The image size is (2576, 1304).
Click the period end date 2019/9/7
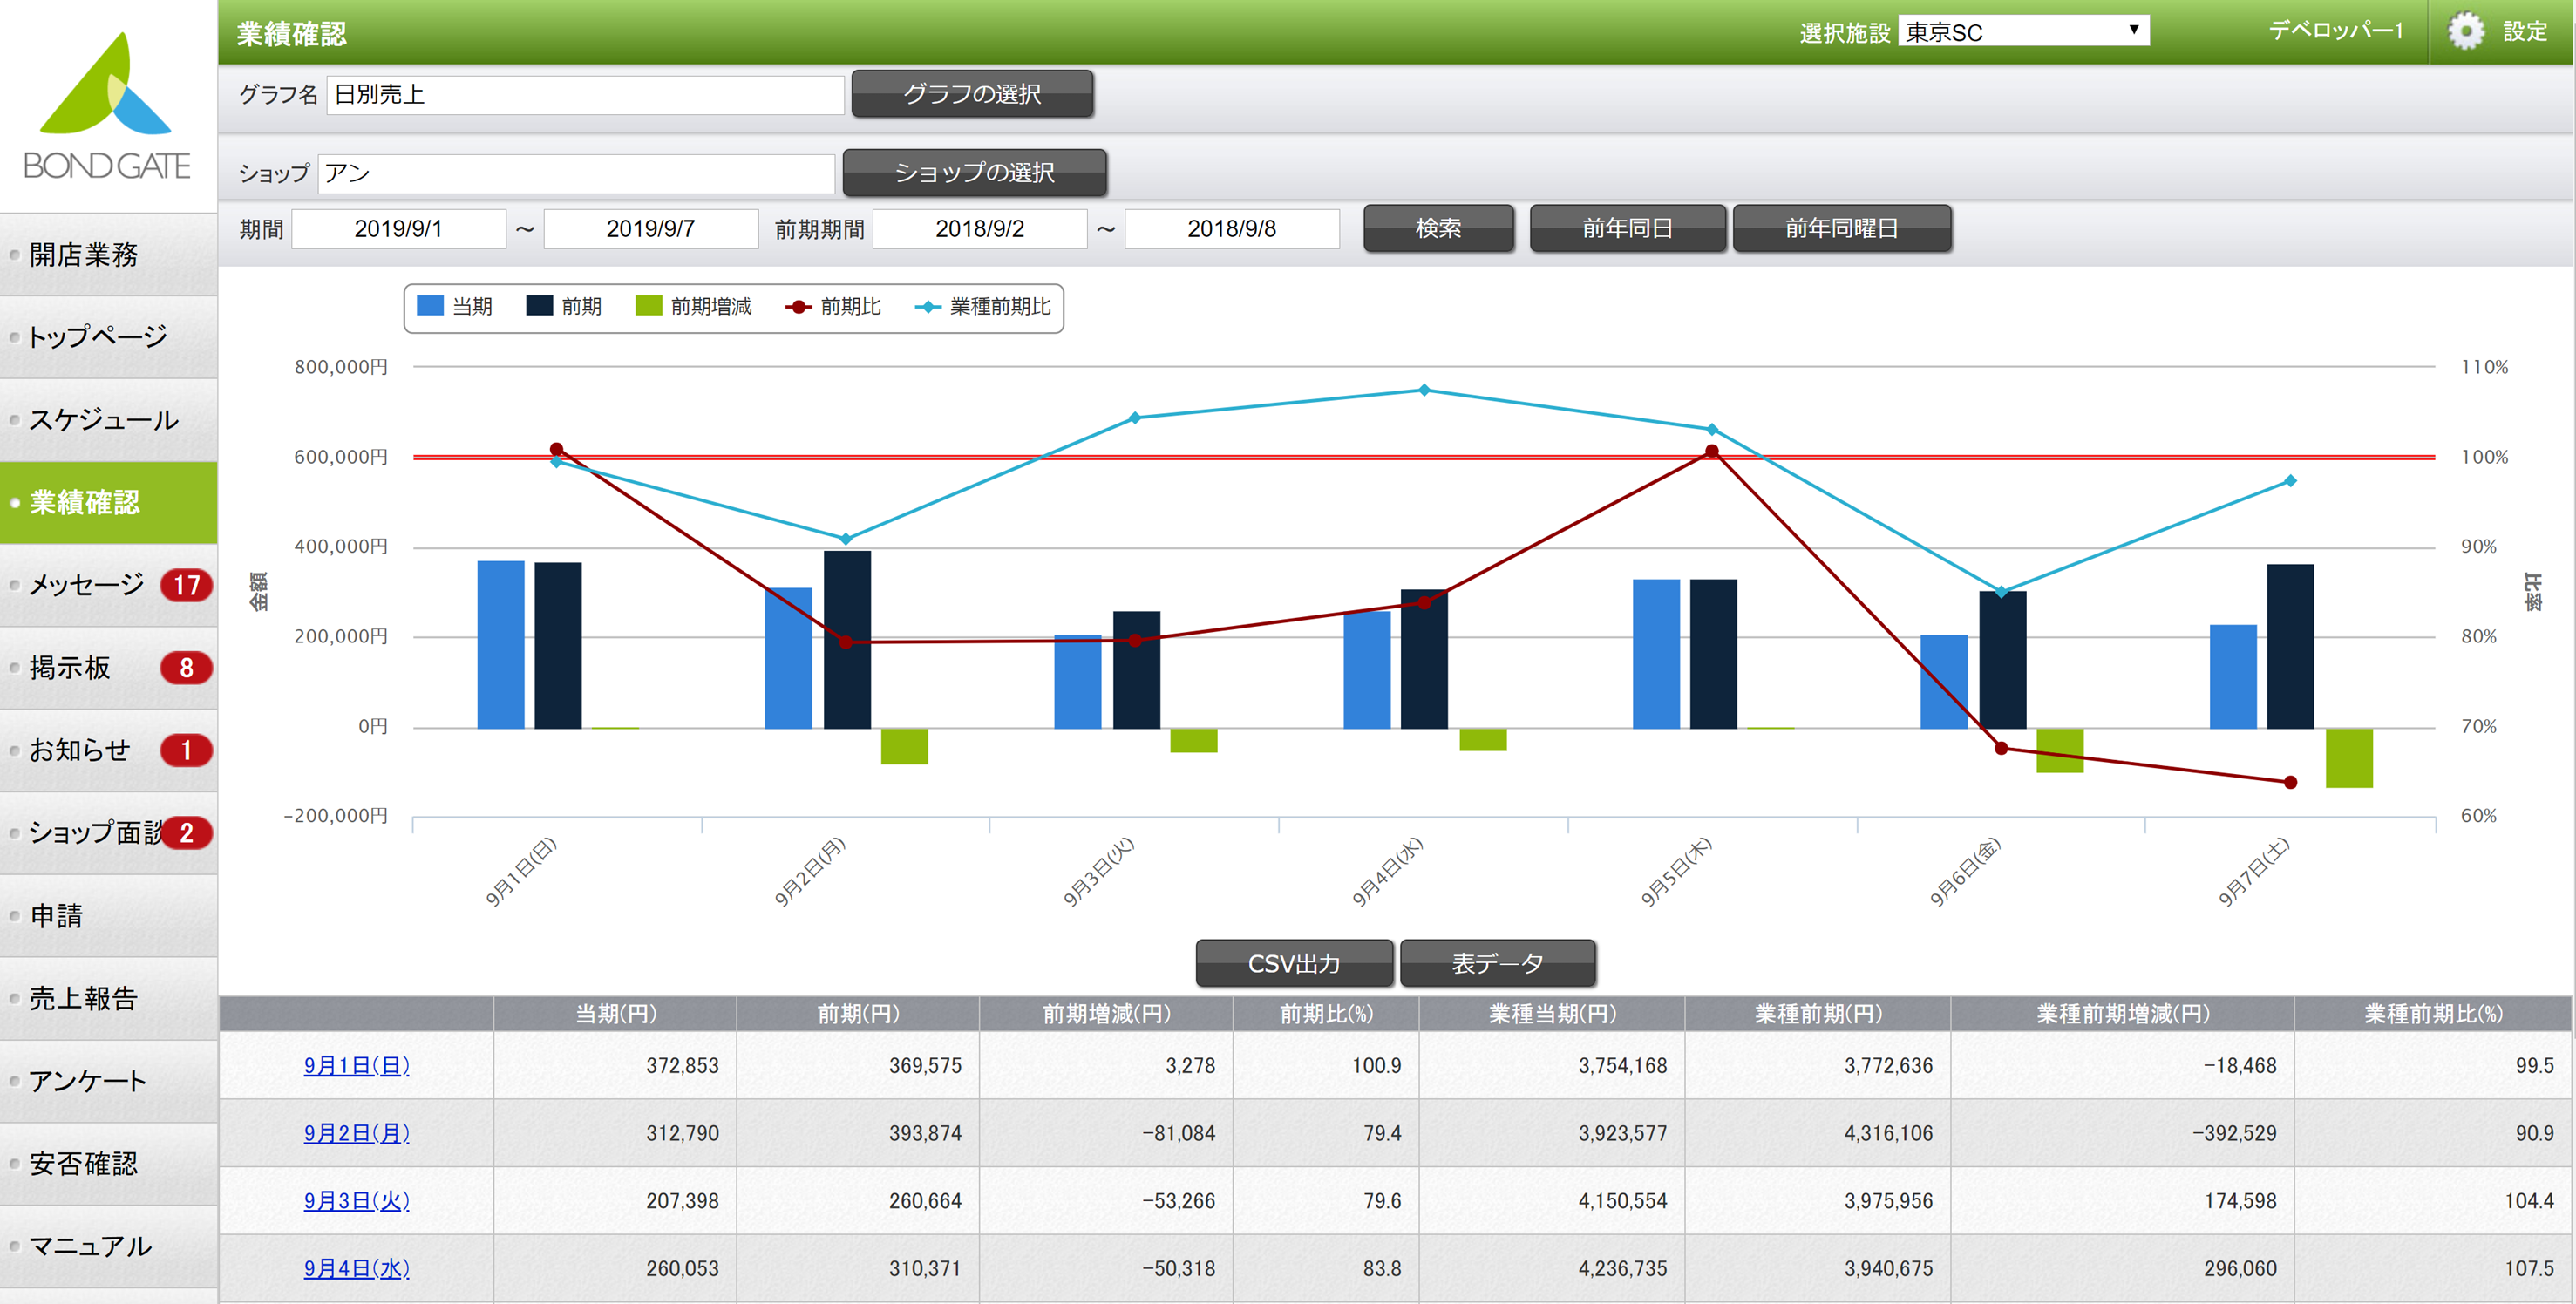650,229
